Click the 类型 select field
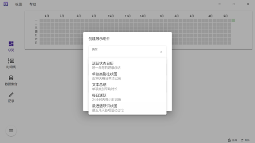255x143 pixels. tap(127, 52)
